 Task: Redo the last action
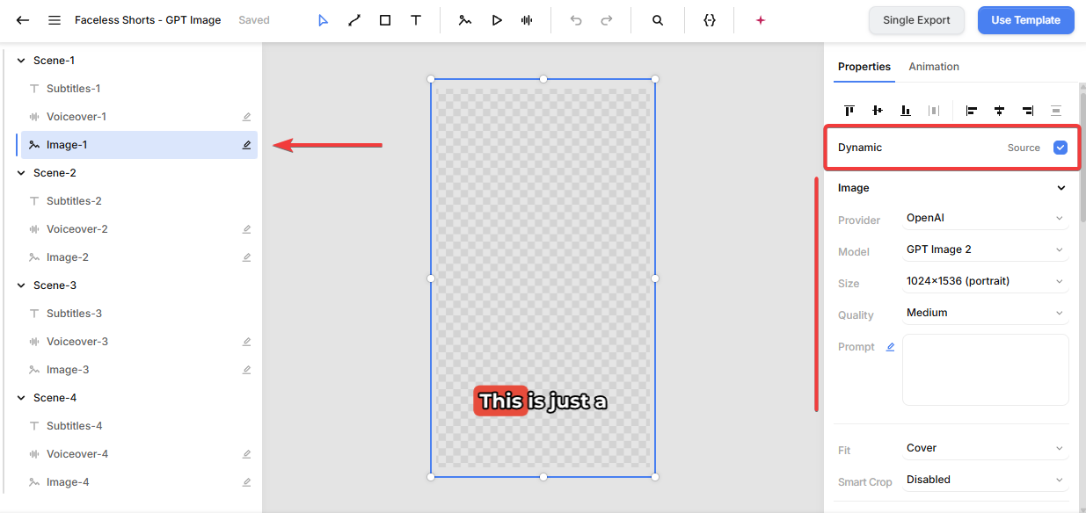[607, 20]
